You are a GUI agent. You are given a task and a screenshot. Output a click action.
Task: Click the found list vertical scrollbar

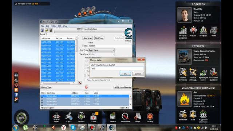pyautogui.click(x=76, y=59)
